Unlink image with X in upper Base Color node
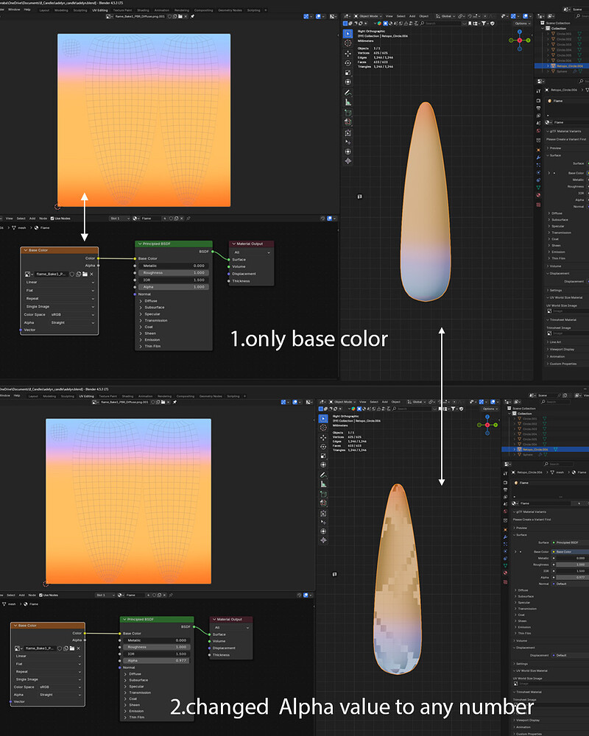 pos(91,274)
